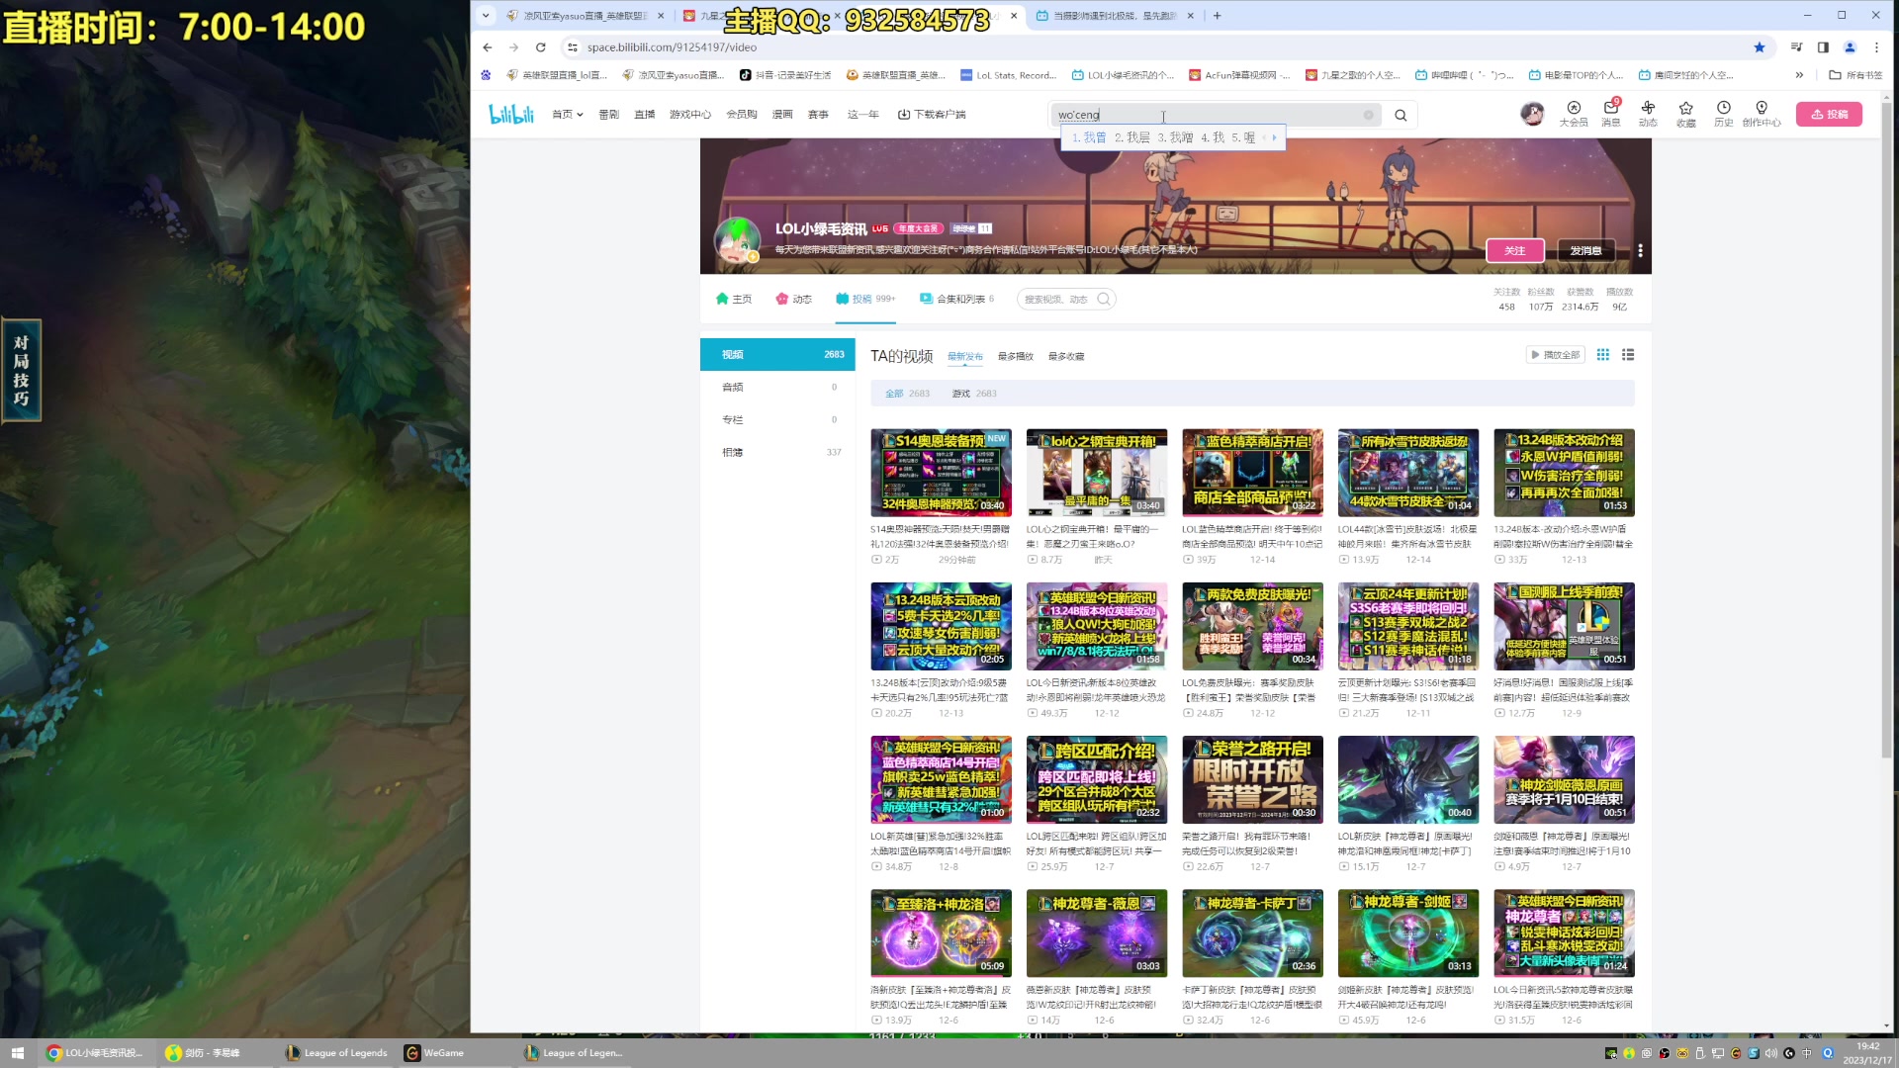Open WeGame from the taskbar
The height and width of the screenshot is (1068, 1899).
(434, 1052)
